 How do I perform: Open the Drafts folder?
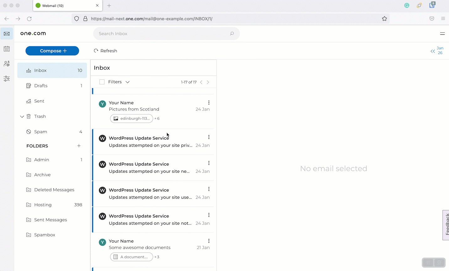(x=41, y=86)
